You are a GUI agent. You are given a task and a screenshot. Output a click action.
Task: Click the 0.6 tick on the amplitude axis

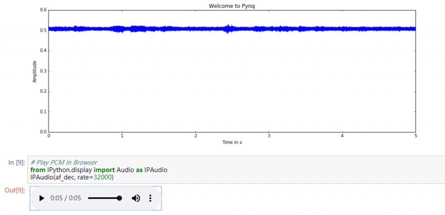pos(43,10)
